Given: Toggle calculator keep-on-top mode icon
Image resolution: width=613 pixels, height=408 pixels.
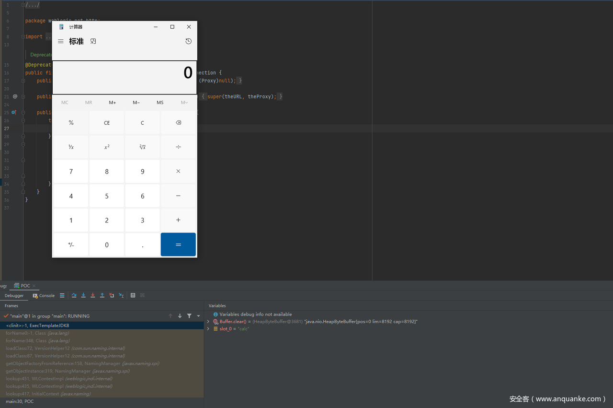Looking at the screenshot, I should pos(93,41).
